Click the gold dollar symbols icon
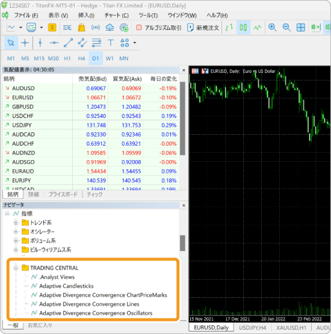The height and width of the screenshot is (334, 331). click(52, 28)
